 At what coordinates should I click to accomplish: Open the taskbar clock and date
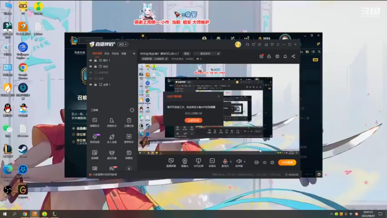click(368, 214)
